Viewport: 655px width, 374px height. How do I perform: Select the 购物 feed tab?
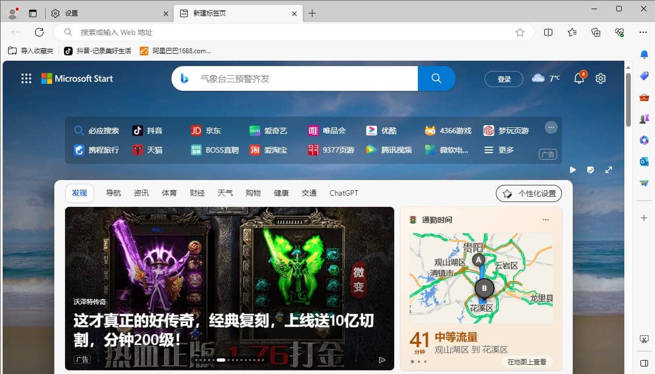[253, 193]
